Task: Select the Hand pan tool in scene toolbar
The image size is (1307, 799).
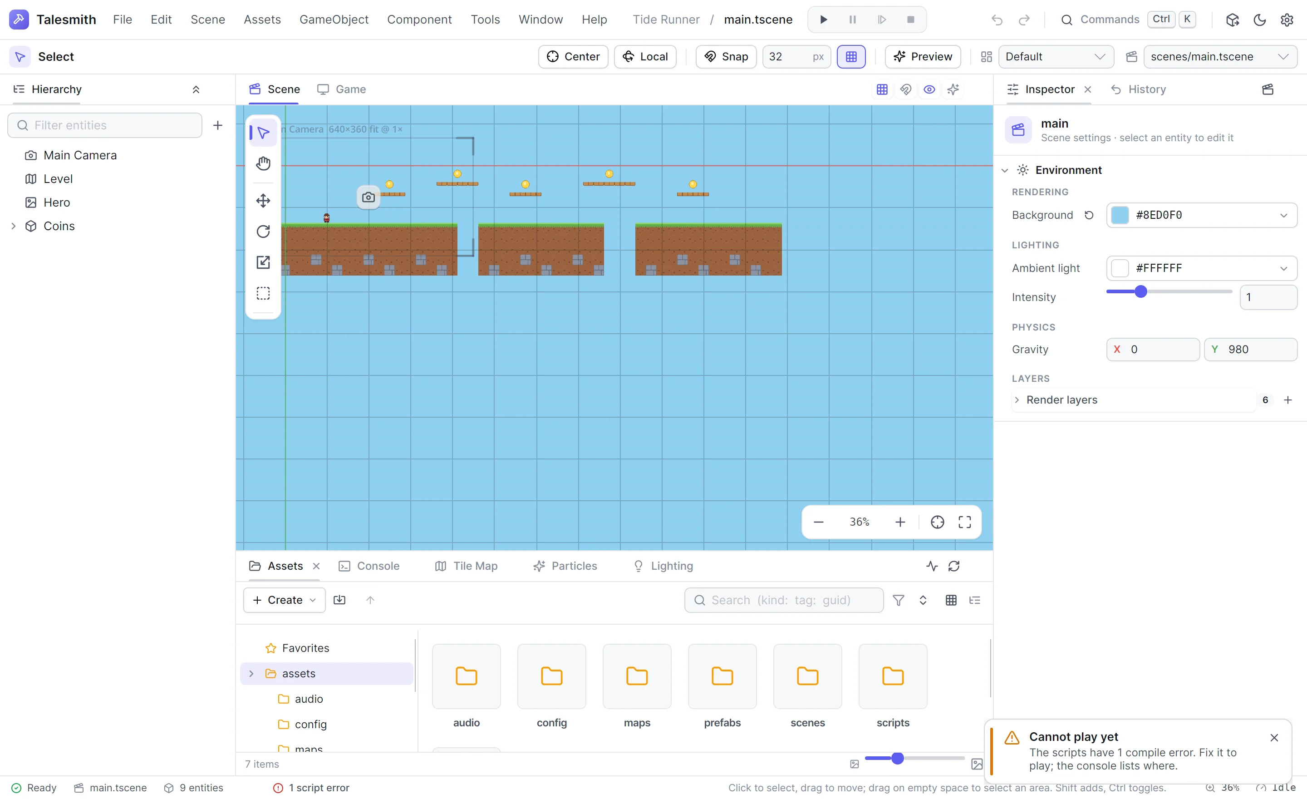Action: (x=263, y=163)
